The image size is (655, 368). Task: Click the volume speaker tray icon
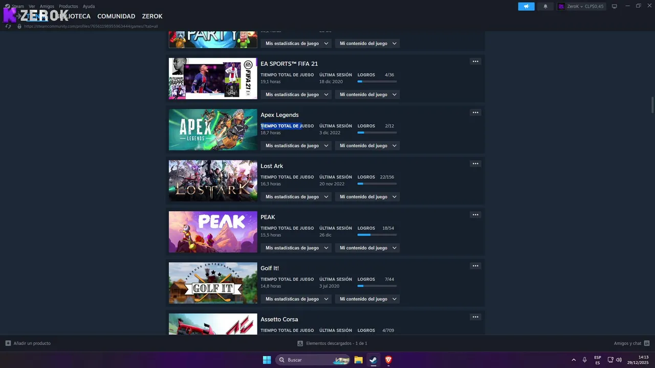click(x=619, y=360)
